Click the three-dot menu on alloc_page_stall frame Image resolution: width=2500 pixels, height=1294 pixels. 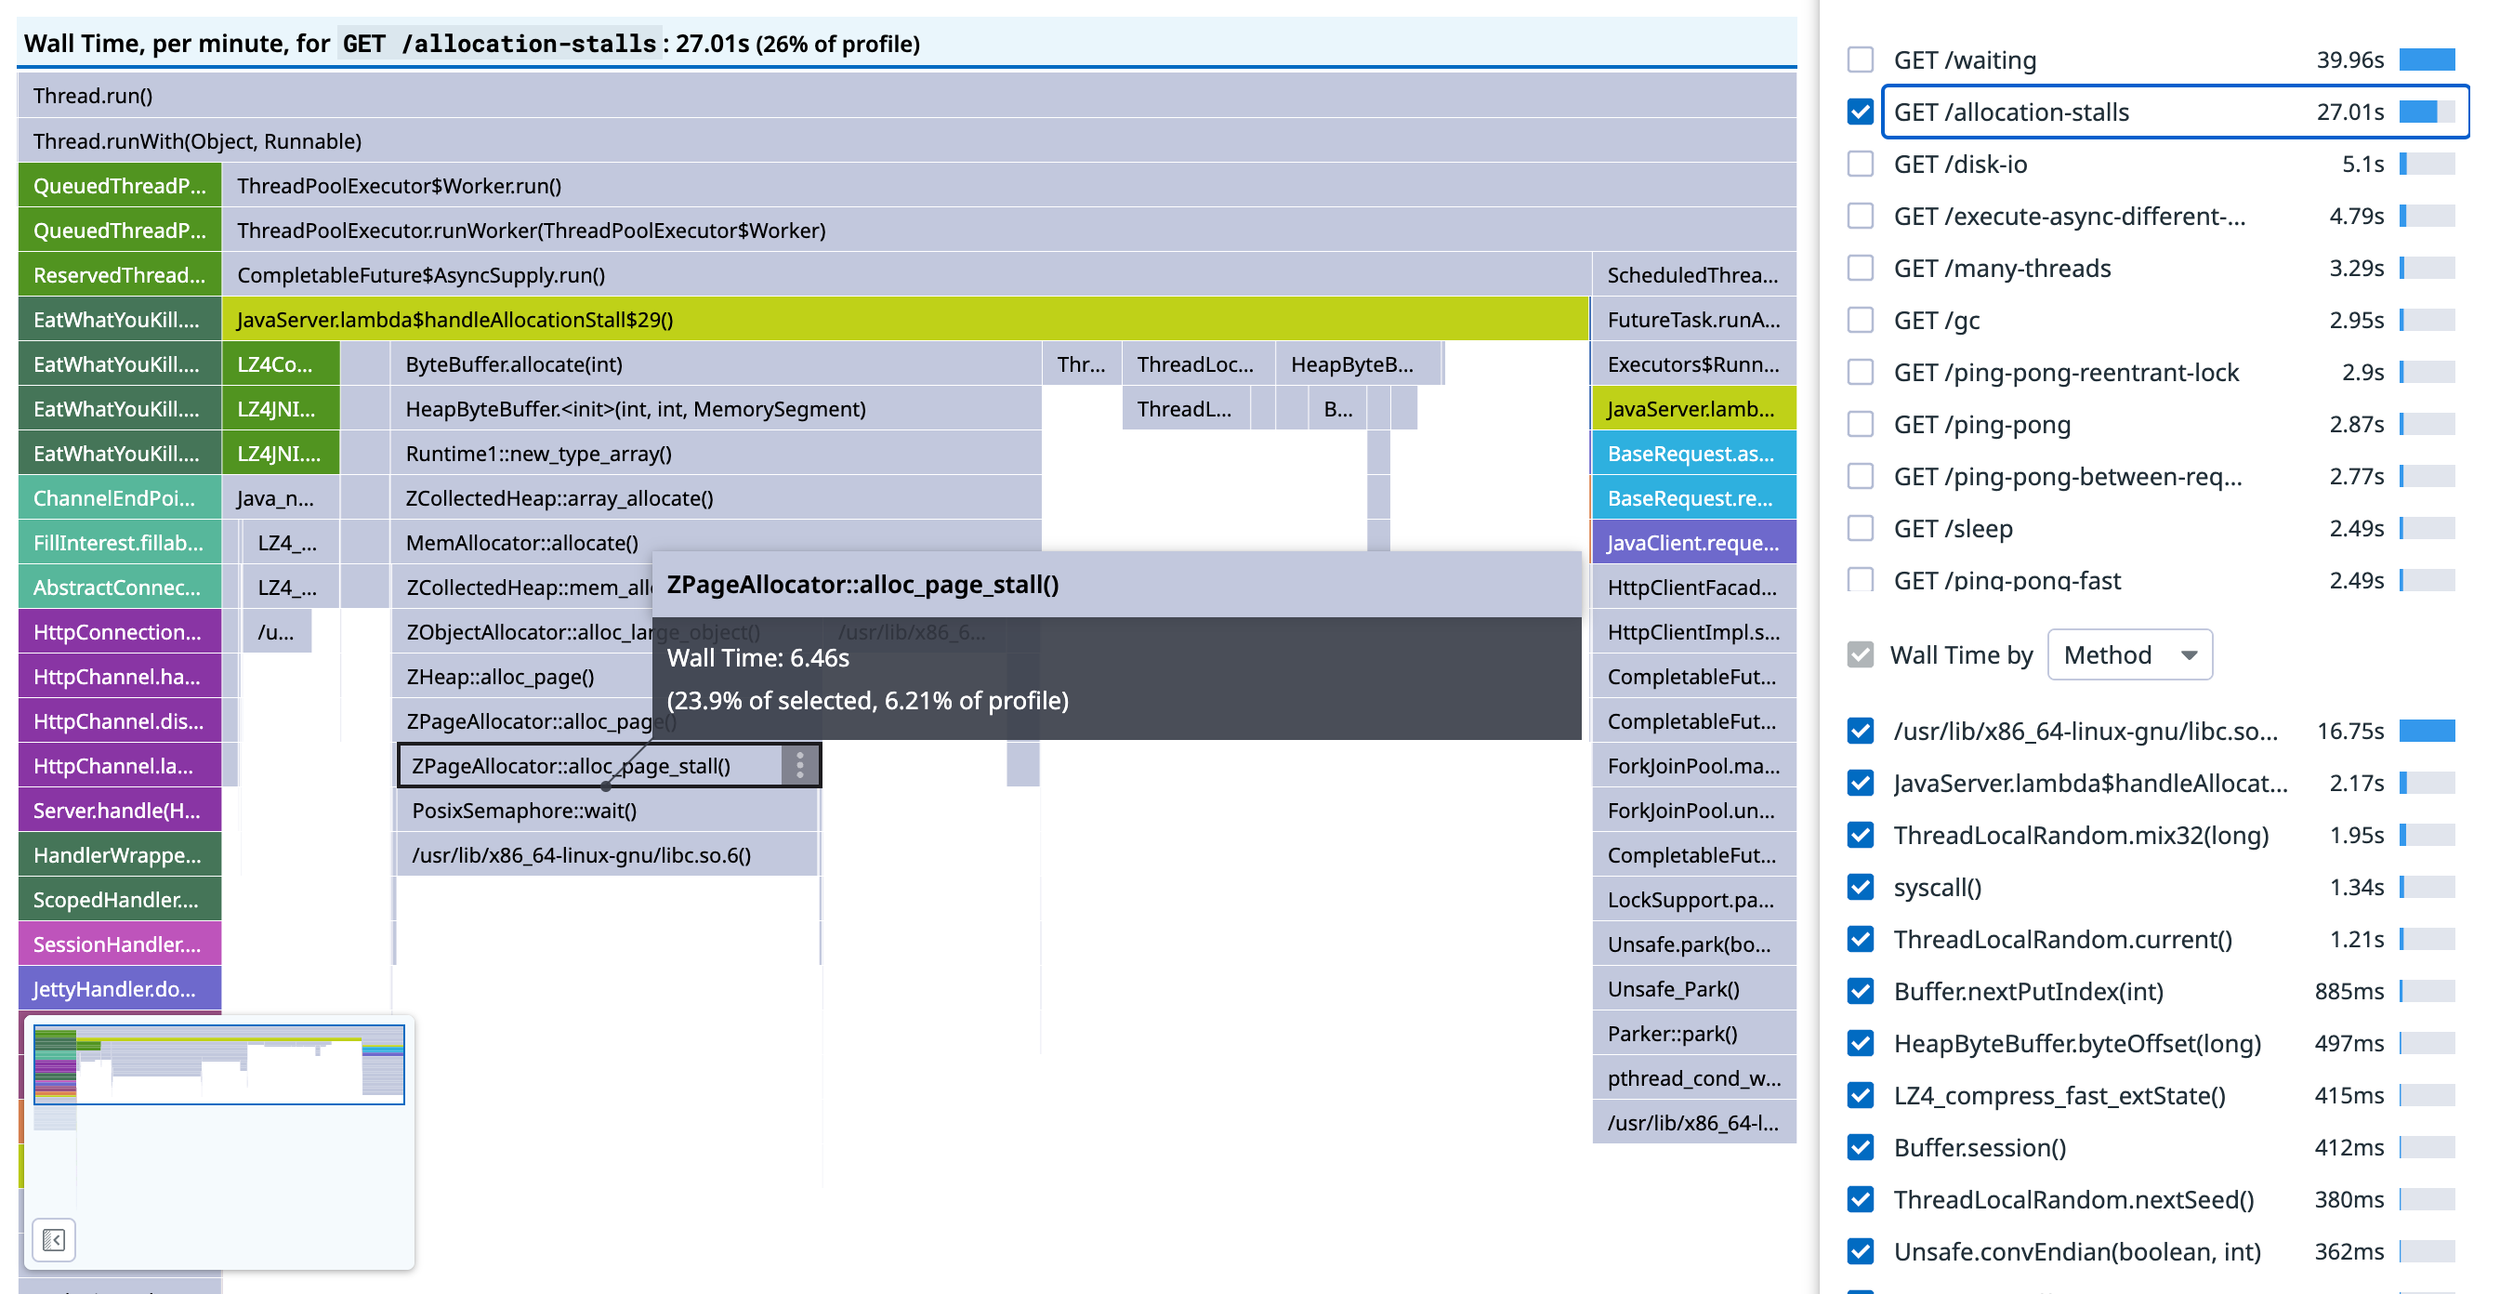(x=799, y=765)
